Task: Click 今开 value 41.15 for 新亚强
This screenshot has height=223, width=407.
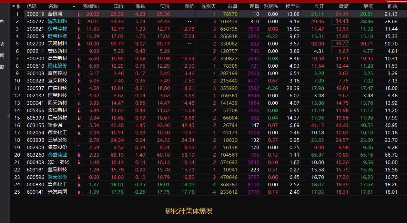Action: point(318,125)
